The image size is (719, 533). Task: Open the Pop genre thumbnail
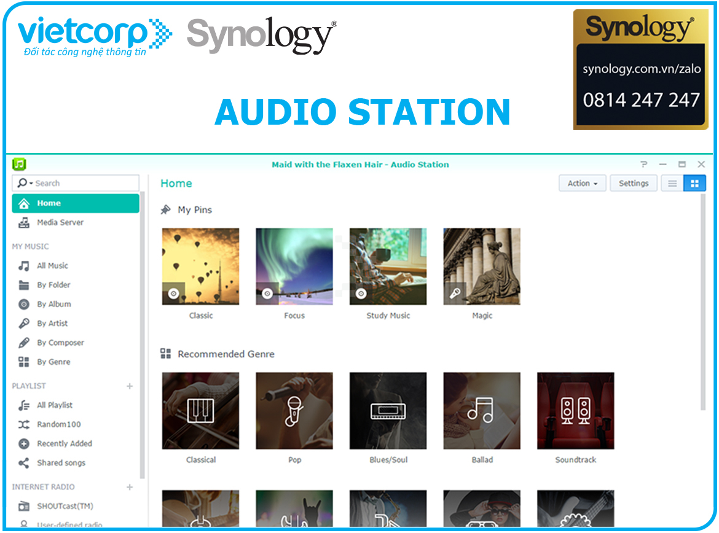[x=294, y=410]
